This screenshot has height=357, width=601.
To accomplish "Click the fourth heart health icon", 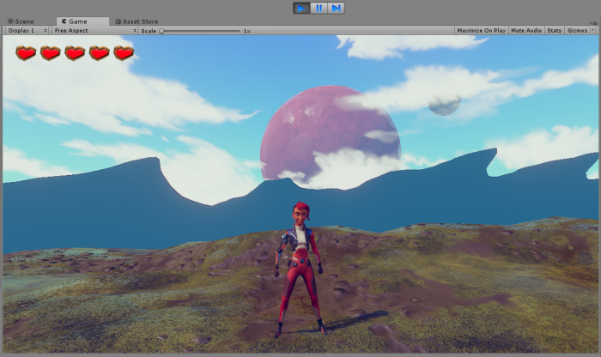I will click(x=100, y=53).
